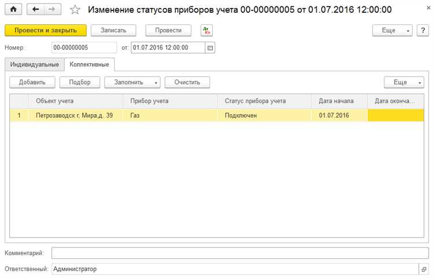Add document to favorites with star
Image resolution: width=434 pixels, height=278 pixels.
click(x=75, y=10)
